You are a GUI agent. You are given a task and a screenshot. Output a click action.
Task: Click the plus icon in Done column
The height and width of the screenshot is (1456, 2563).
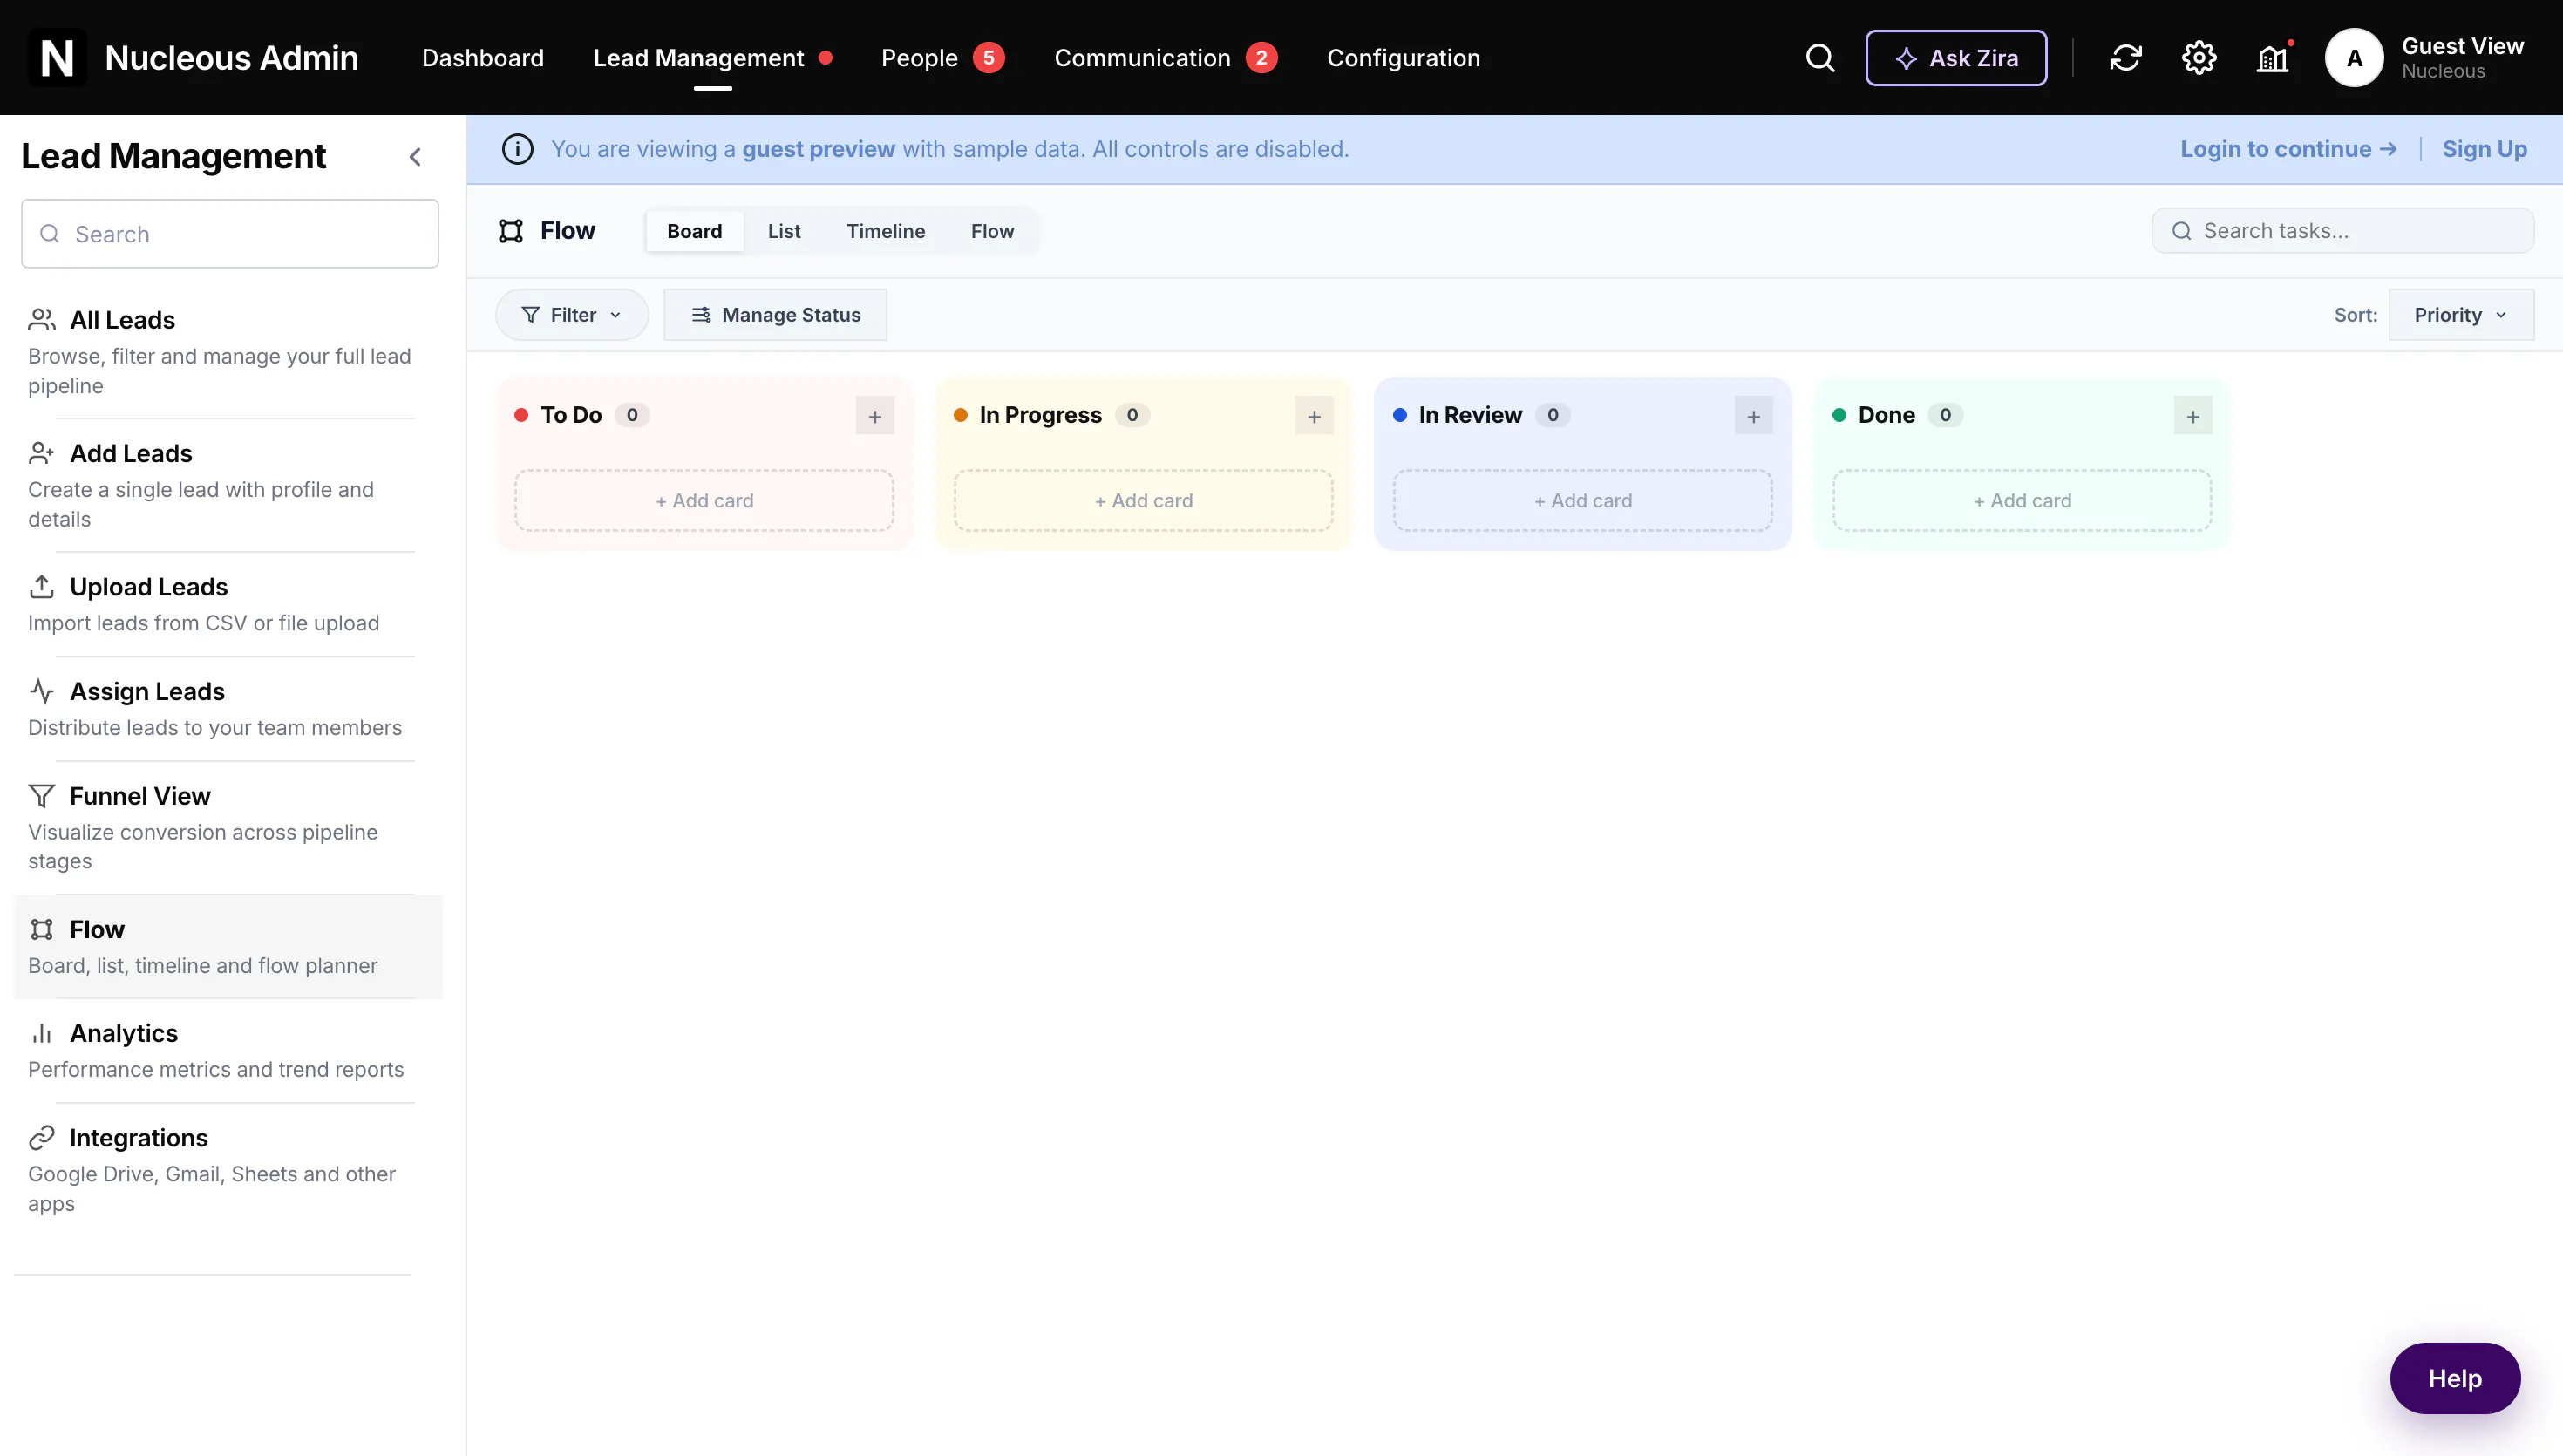coord(2192,416)
